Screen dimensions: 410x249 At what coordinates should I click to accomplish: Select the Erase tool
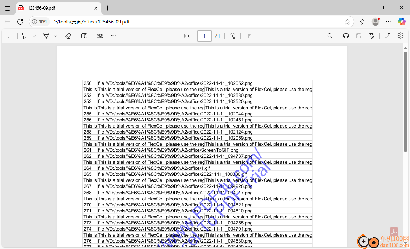(68, 36)
